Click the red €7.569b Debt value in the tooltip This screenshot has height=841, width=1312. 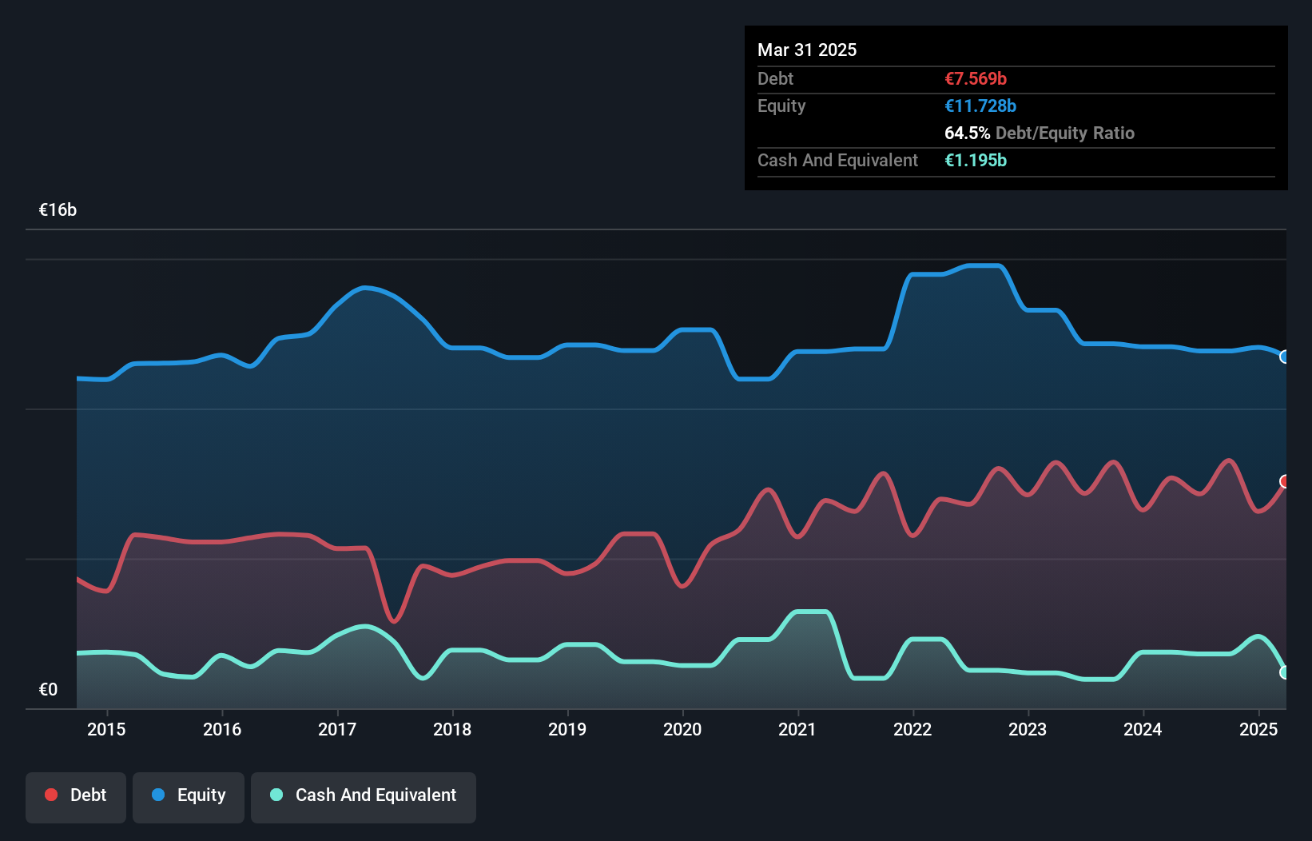[976, 78]
